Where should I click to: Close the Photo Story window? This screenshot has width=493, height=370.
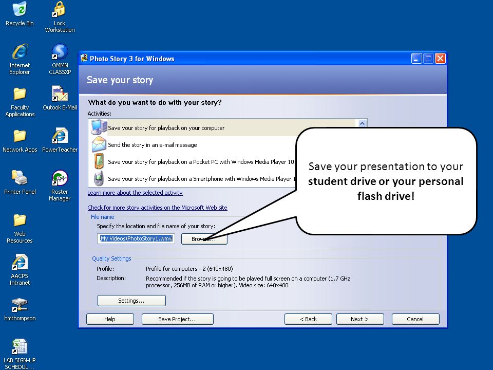pyautogui.click(x=440, y=59)
